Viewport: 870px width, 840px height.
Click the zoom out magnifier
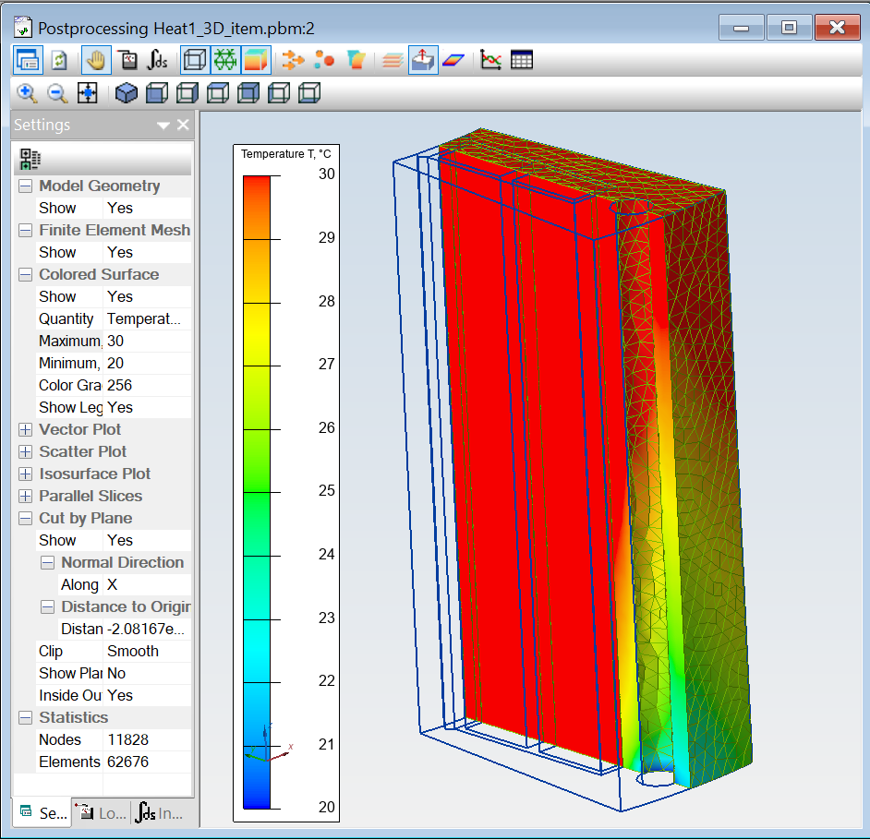tap(57, 94)
